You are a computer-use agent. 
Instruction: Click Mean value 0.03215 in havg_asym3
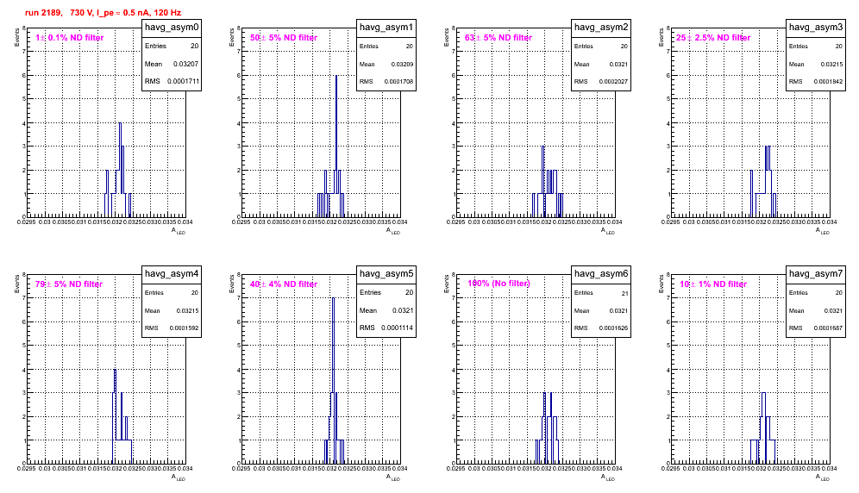[x=831, y=64]
